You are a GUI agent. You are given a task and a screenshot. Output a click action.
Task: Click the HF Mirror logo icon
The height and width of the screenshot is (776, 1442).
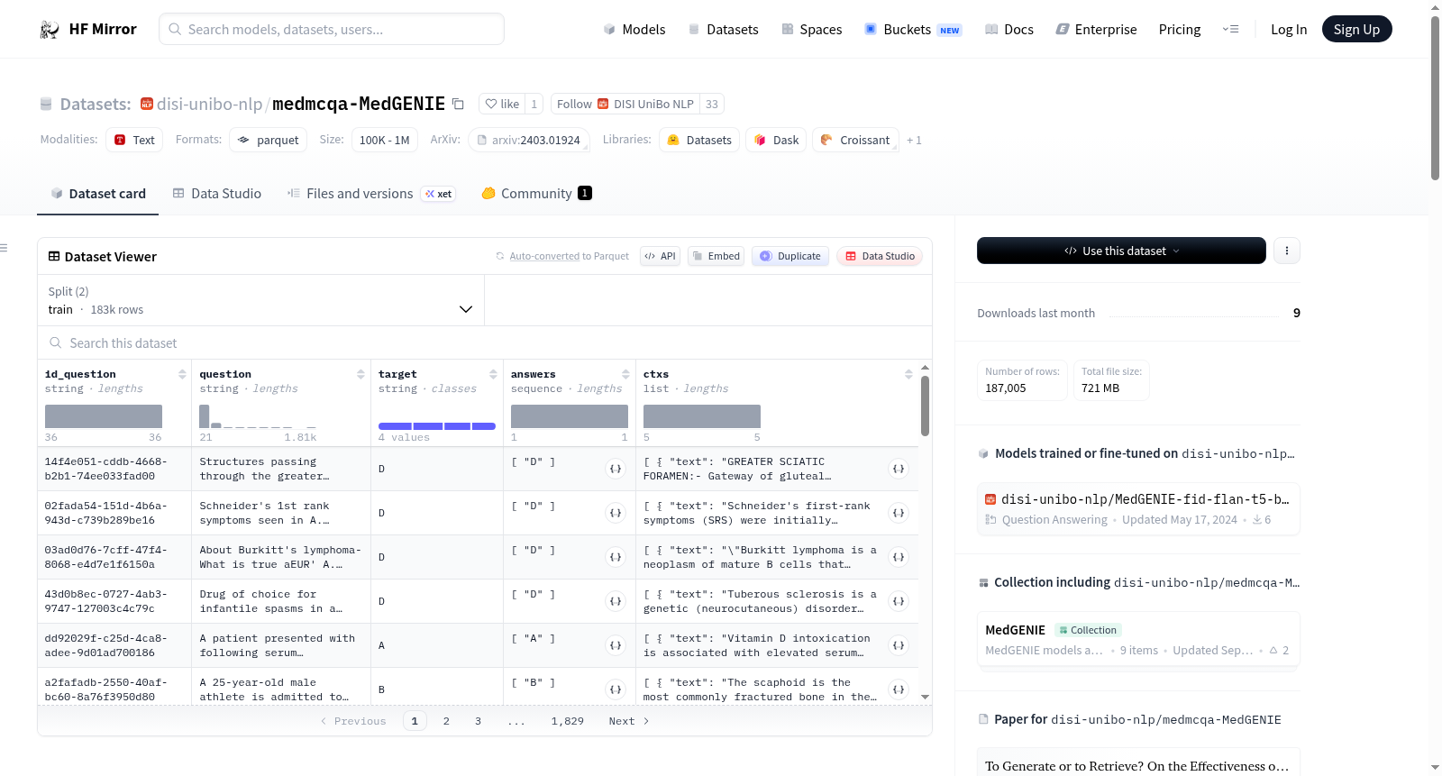(x=50, y=30)
